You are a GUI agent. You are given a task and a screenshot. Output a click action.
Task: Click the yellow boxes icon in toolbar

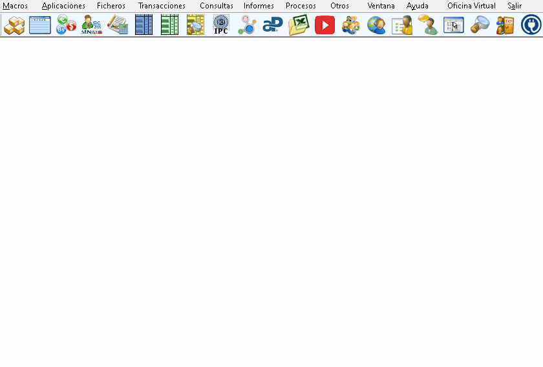14,25
